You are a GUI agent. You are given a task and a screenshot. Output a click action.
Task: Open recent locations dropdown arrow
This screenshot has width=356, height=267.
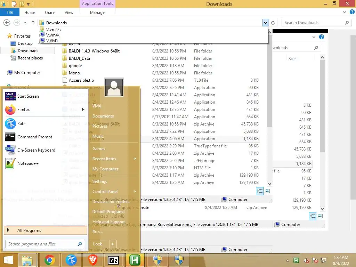(25, 23)
